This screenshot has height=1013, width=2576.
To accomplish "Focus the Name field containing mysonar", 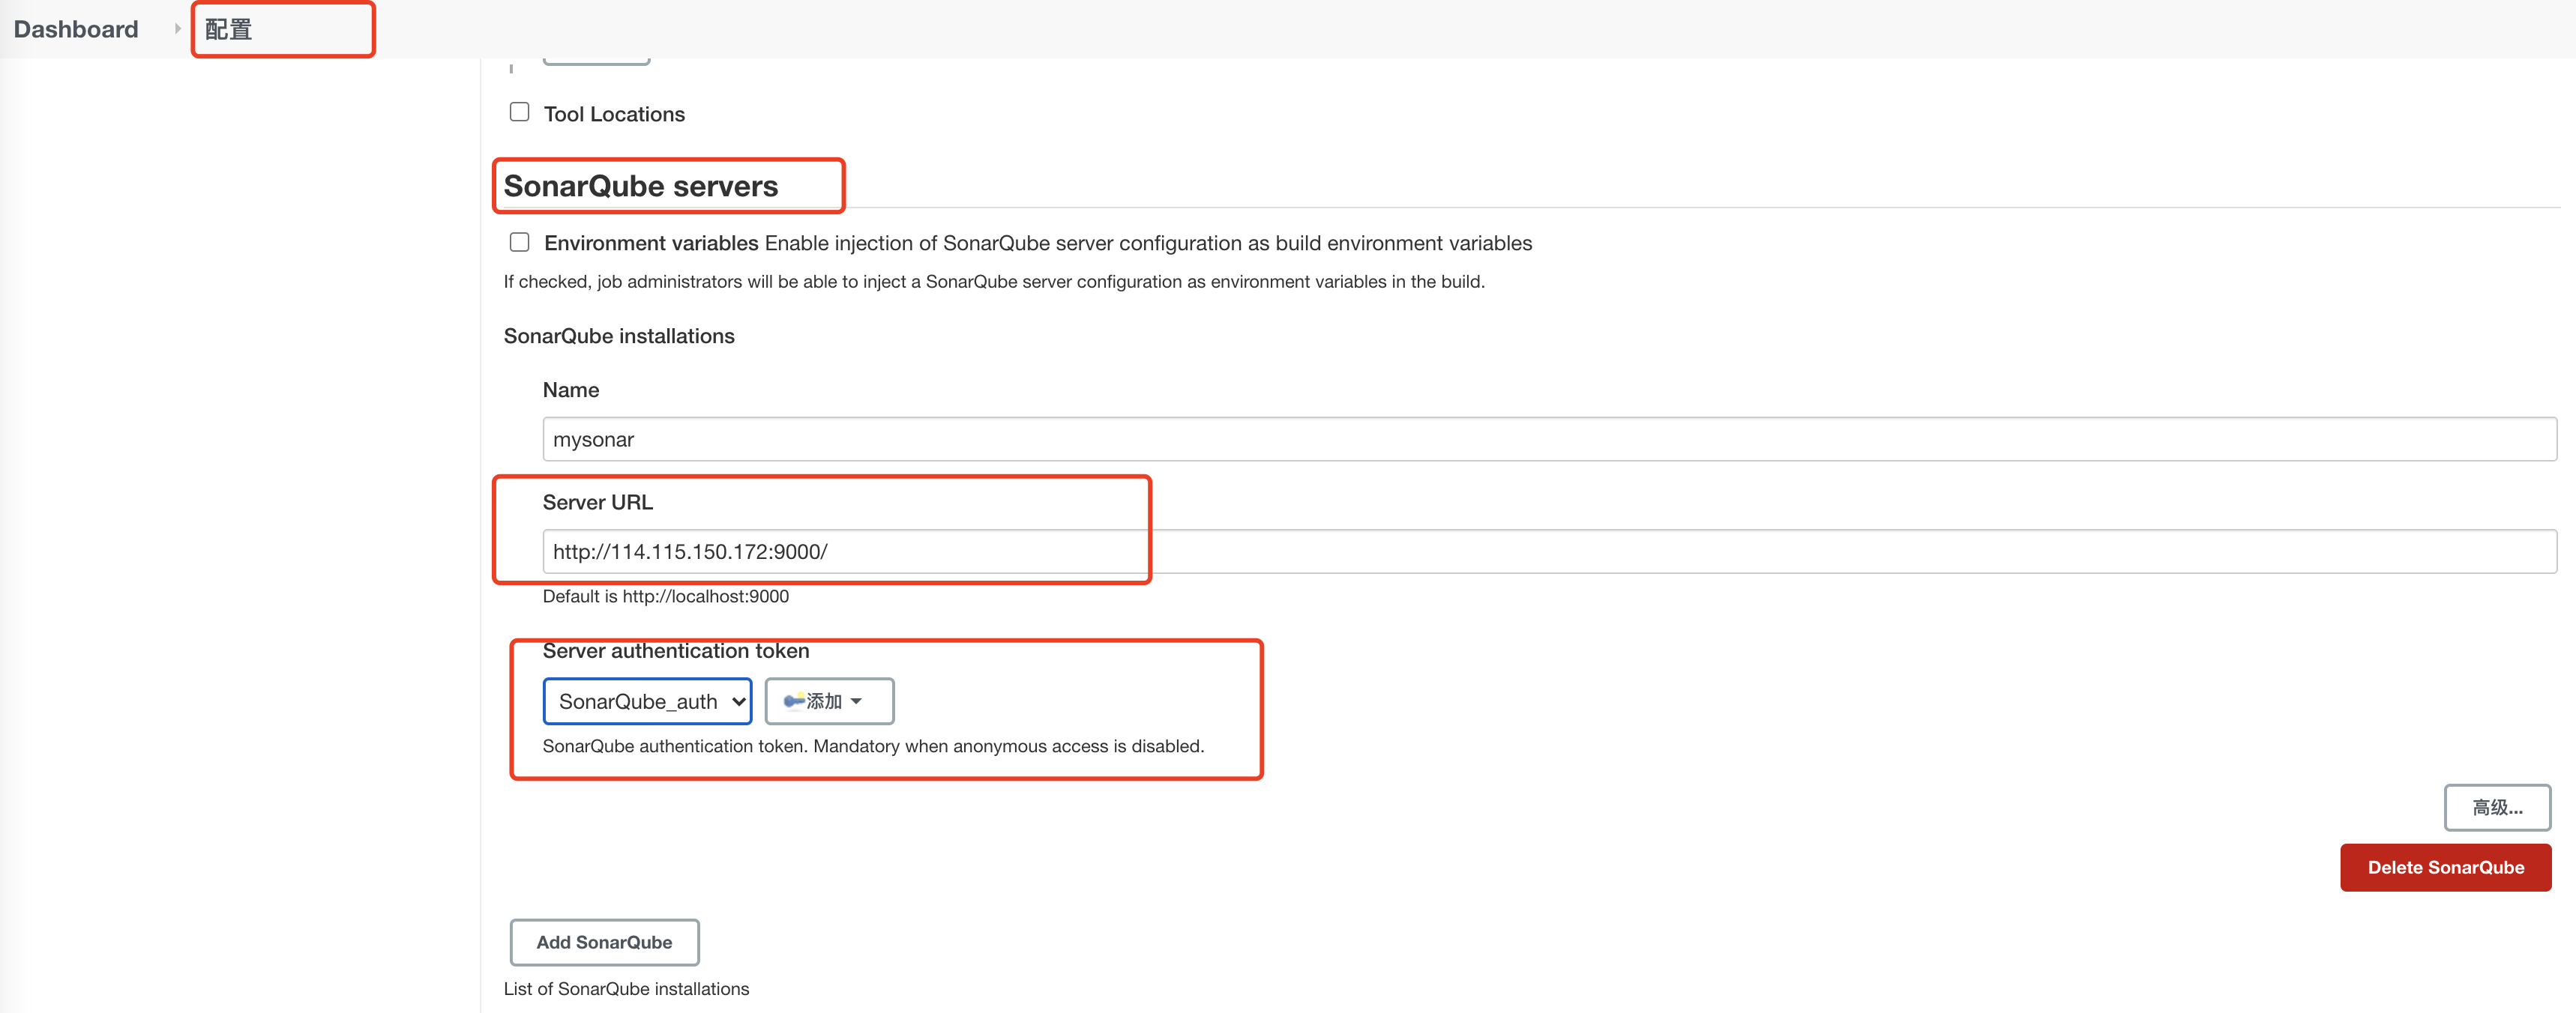I will tap(1549, 440).
